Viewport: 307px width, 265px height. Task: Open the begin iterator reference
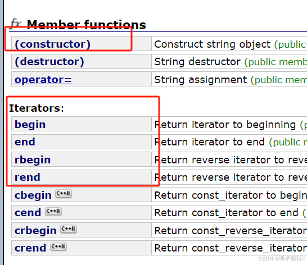pos(30,125)
